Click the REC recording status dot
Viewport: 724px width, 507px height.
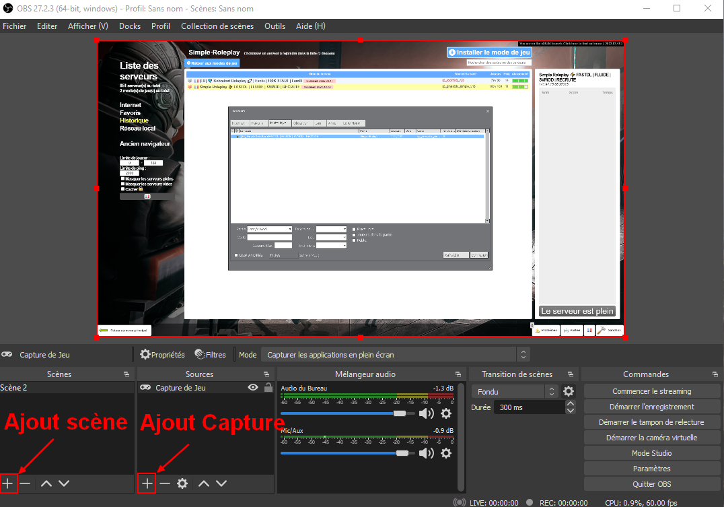pyautogui.click(x=530, y=502)
